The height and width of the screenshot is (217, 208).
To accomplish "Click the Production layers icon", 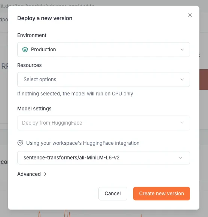I will (25, 49).
